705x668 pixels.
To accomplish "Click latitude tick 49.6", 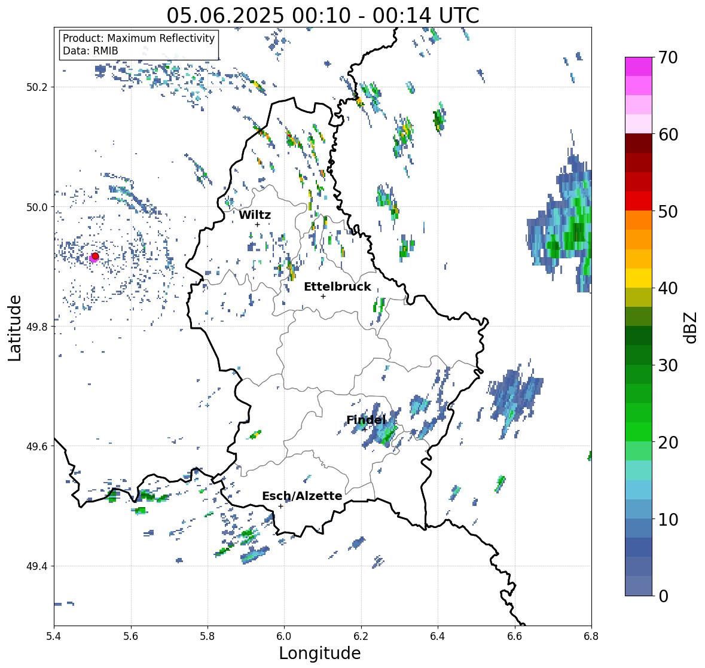I will (x=37, y=446).
